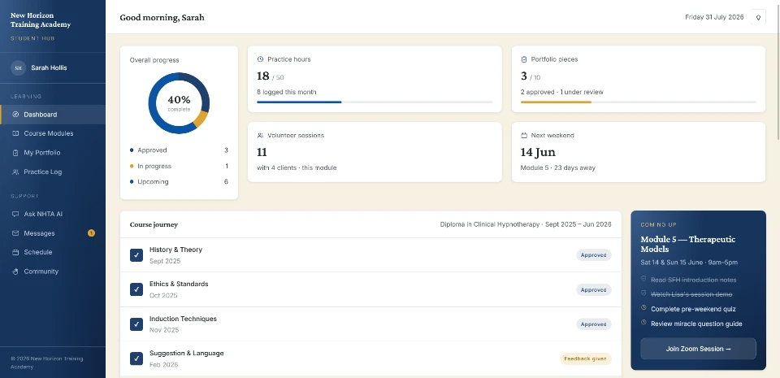This screenshot has height=378, width=780.
Task: Click Approved badge on History & Theory
Action: click(x=593, y=255)
